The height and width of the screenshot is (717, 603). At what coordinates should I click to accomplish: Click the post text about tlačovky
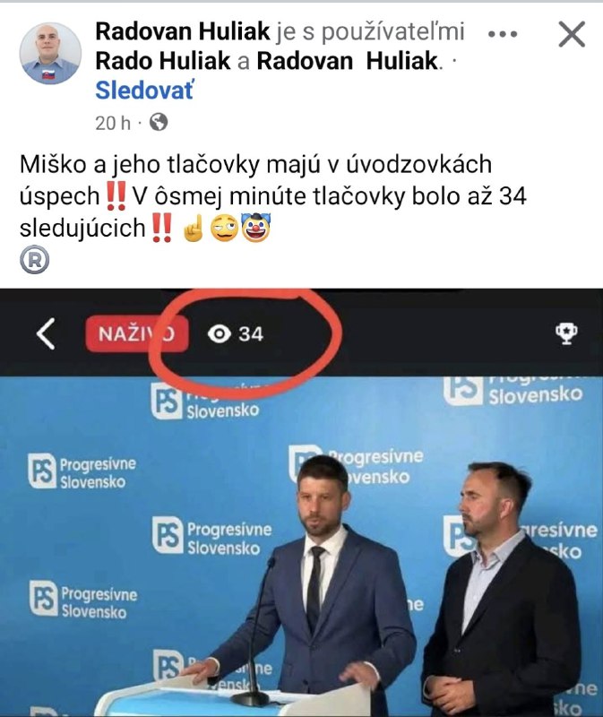point(273,195)
